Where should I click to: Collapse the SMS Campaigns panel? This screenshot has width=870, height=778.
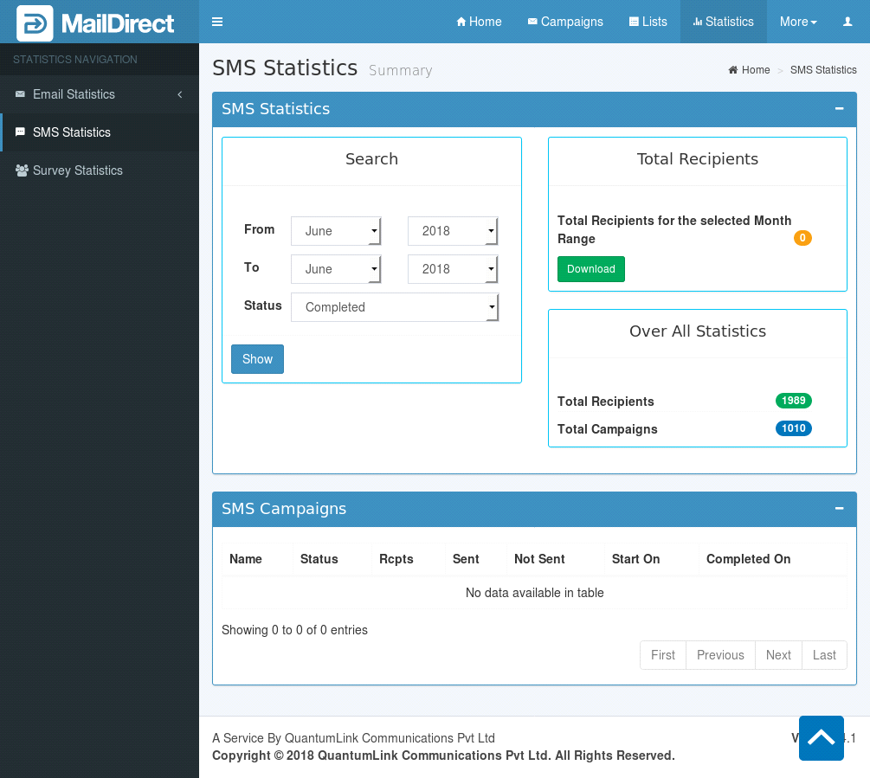[x=839, y=509]
